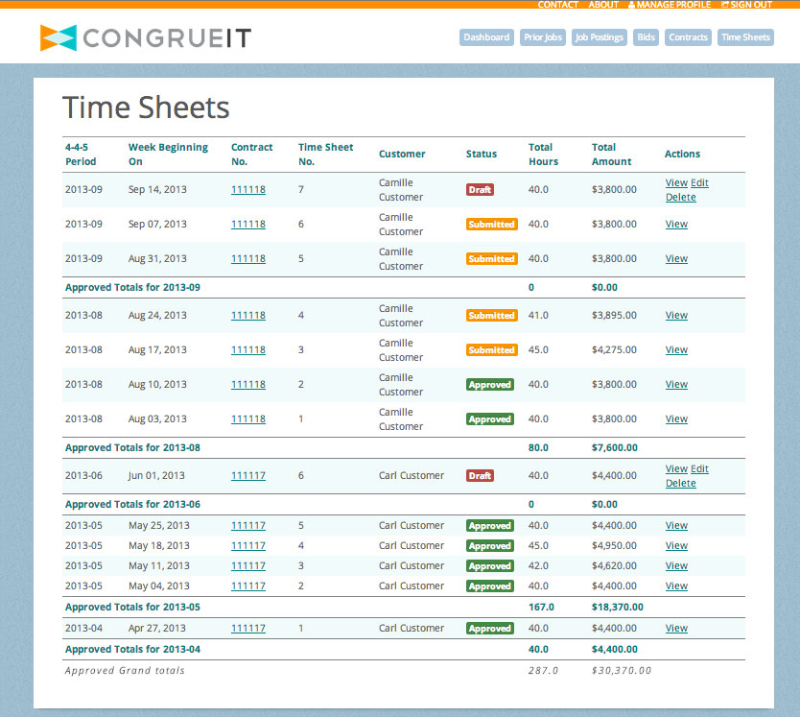Screen dimensions: 800x717
Task: Open the Job Postings tab
Action: pos(599,37)
